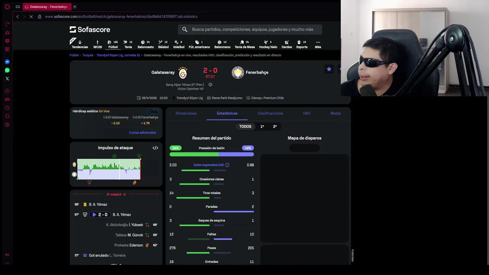Open WhatsApp in the browser sidebar
This screenshot has width=489, height=275.
[7, 70]
